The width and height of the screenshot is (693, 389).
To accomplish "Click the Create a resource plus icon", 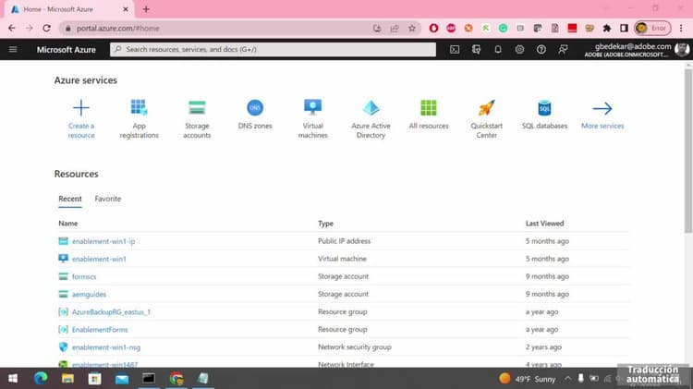I will (81, 107).
